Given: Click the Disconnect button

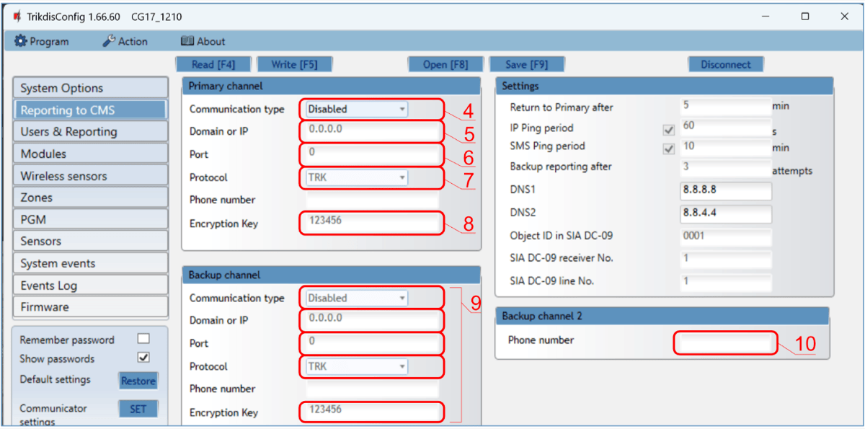Looking at the screenshot, I should click(x=725, y=64).
